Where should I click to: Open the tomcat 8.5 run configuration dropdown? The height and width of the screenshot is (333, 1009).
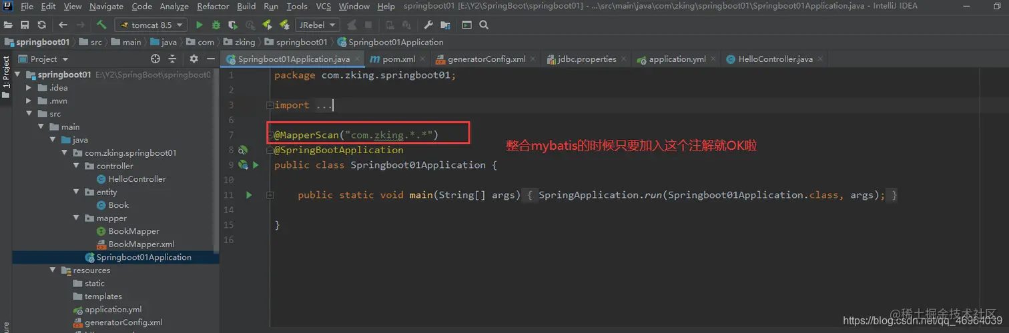[x=152, y=25]
